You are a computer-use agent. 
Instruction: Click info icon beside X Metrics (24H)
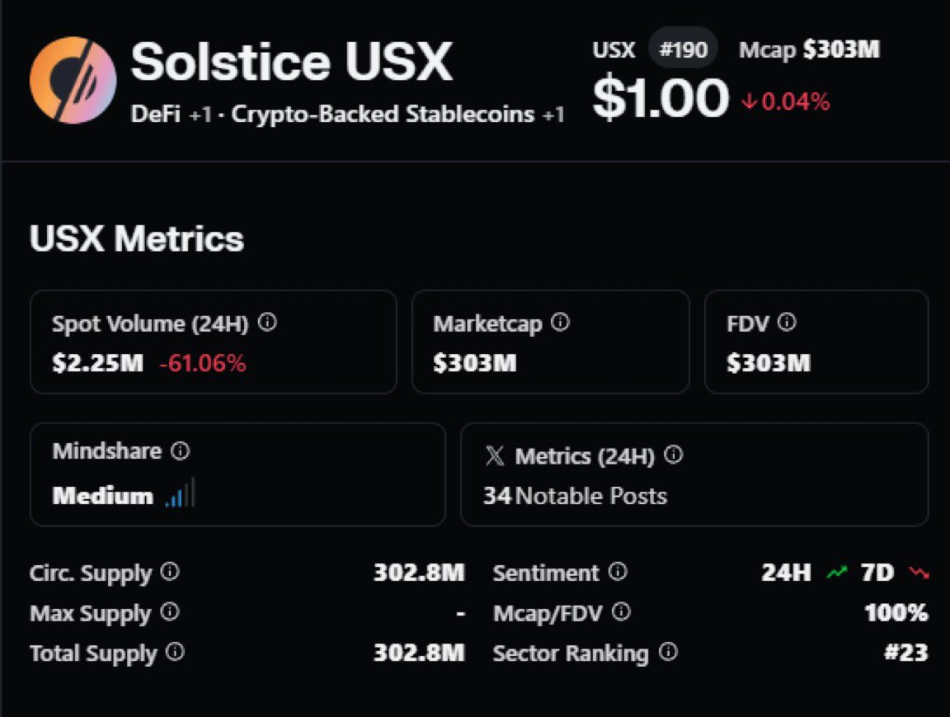pyautogui.click(x=674, y=455)
